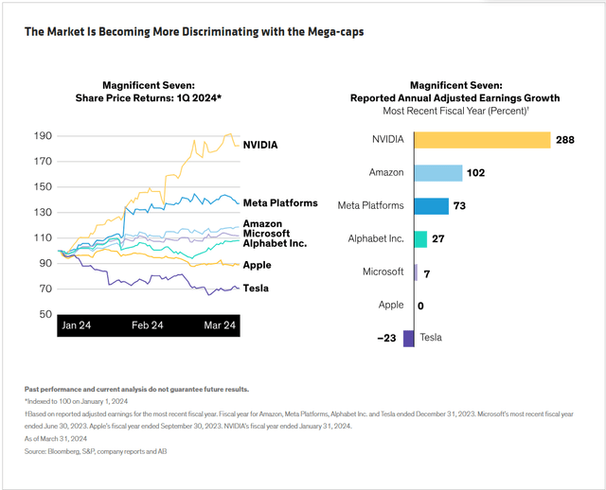Click the 'Mar 24' x-axis label
The image size is (606, 490).
[220, 325]
